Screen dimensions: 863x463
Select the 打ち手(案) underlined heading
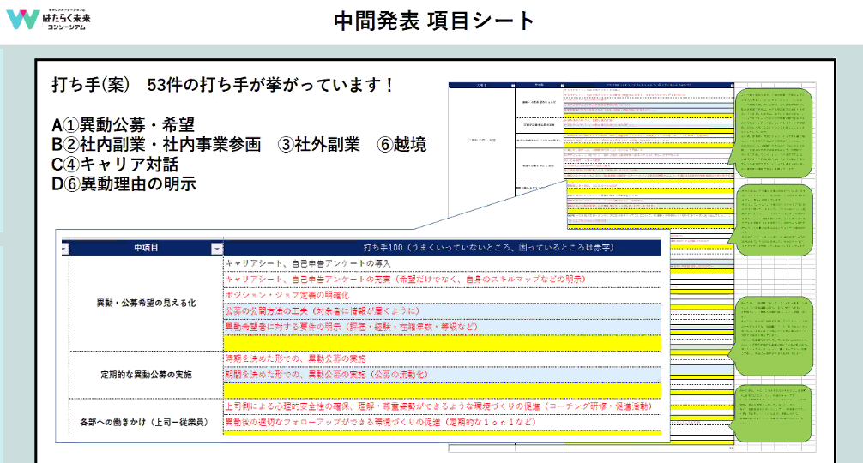91,85
